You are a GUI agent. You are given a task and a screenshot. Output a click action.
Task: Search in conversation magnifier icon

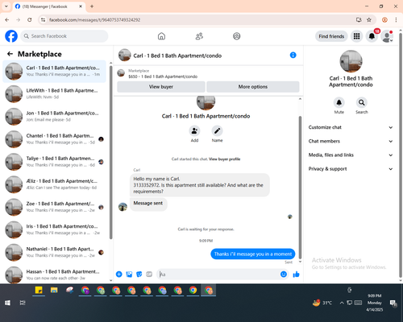[362, 102]
